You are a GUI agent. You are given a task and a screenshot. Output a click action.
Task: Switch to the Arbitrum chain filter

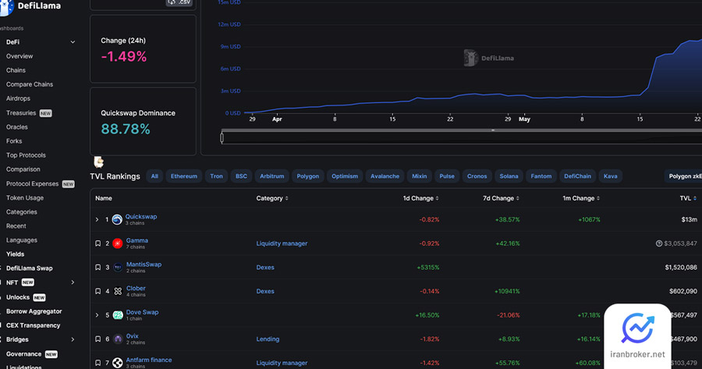pos(271,176)
